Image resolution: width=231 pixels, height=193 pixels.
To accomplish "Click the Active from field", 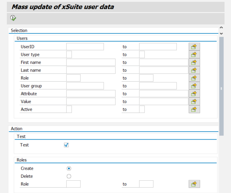I will (69, 109).
